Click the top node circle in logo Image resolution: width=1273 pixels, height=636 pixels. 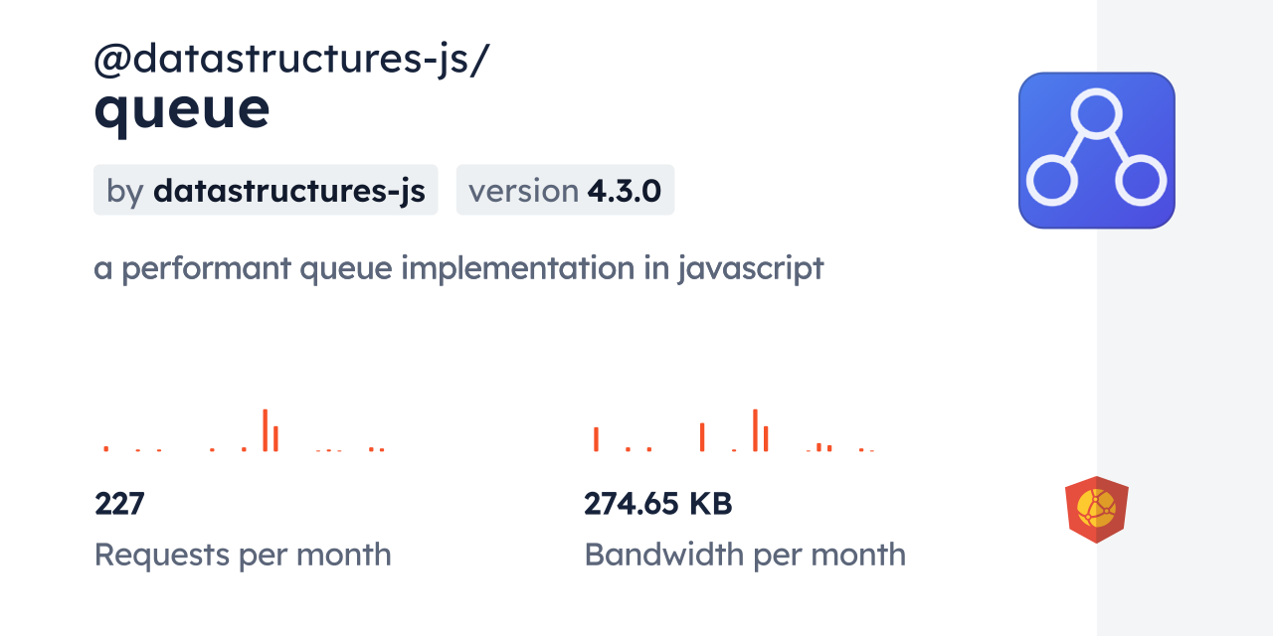pos(1096,111)
